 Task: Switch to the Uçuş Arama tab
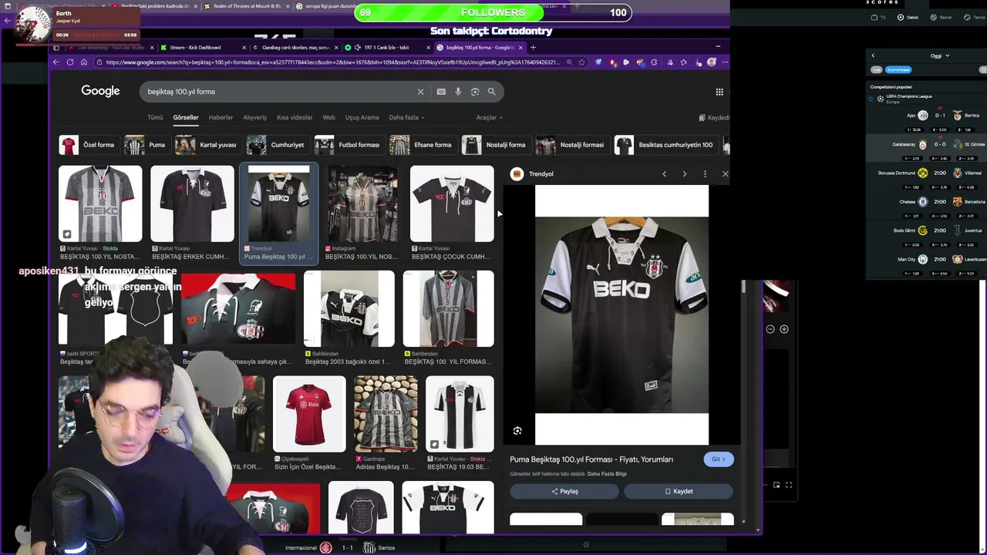362,117
